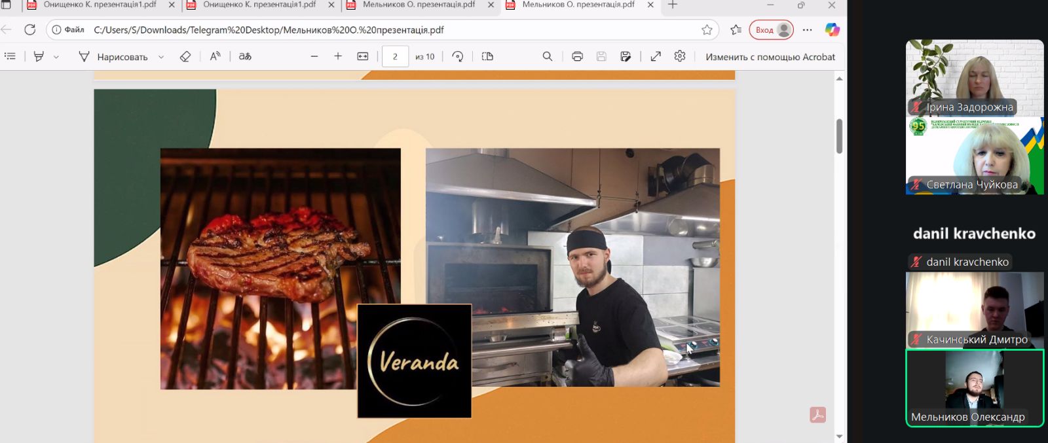
Task: Toggle fit to width view
Action: coord(363,56)
